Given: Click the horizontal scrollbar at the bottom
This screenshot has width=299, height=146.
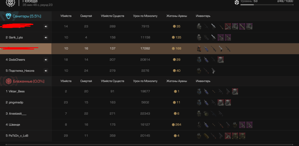Looking at the screenshot, I should (149, 145).
